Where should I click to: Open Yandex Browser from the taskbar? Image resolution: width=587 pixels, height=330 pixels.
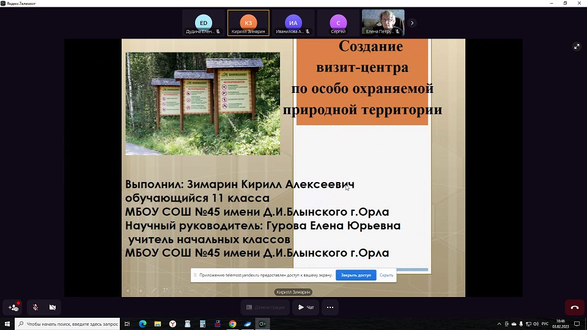coord(172,324)
